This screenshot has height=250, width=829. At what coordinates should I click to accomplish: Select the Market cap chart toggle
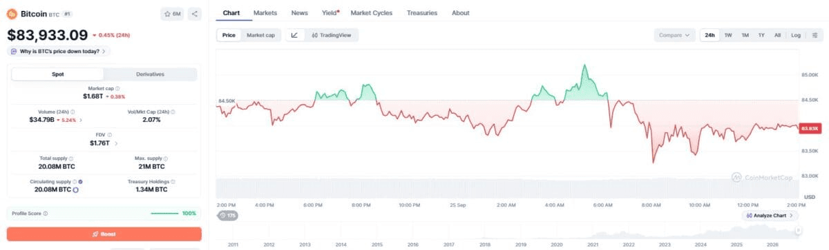[261, 35]
